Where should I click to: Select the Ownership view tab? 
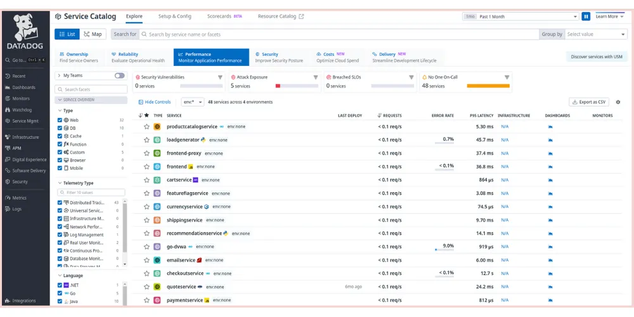coord(79,57)
